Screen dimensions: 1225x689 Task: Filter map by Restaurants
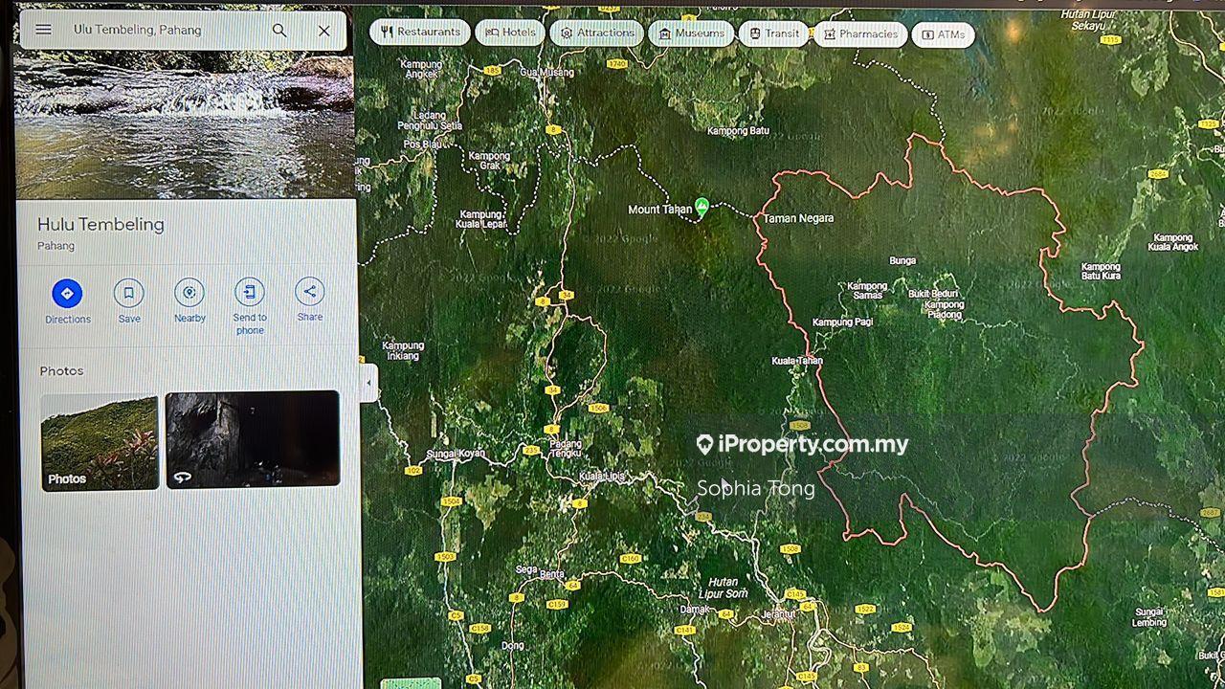tap(420, 33)
